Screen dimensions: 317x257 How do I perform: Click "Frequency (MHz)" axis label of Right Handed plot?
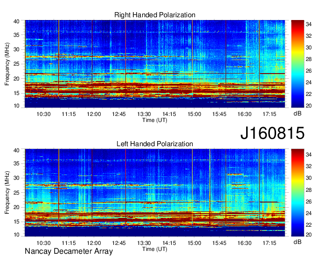coord(7,64)
